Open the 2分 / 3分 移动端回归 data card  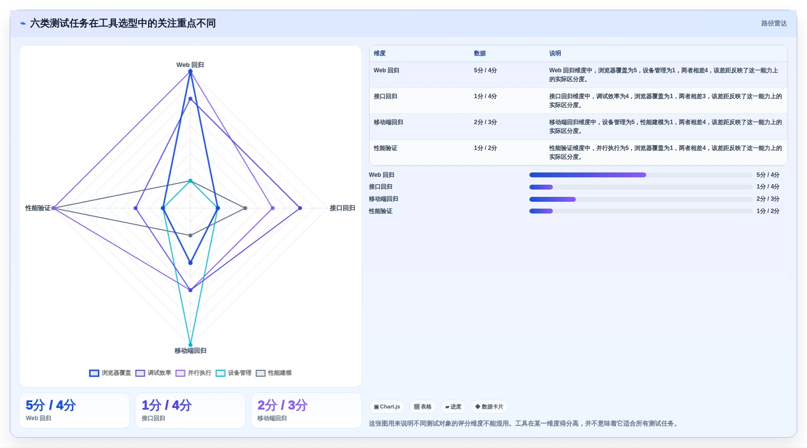click(306, 410)
